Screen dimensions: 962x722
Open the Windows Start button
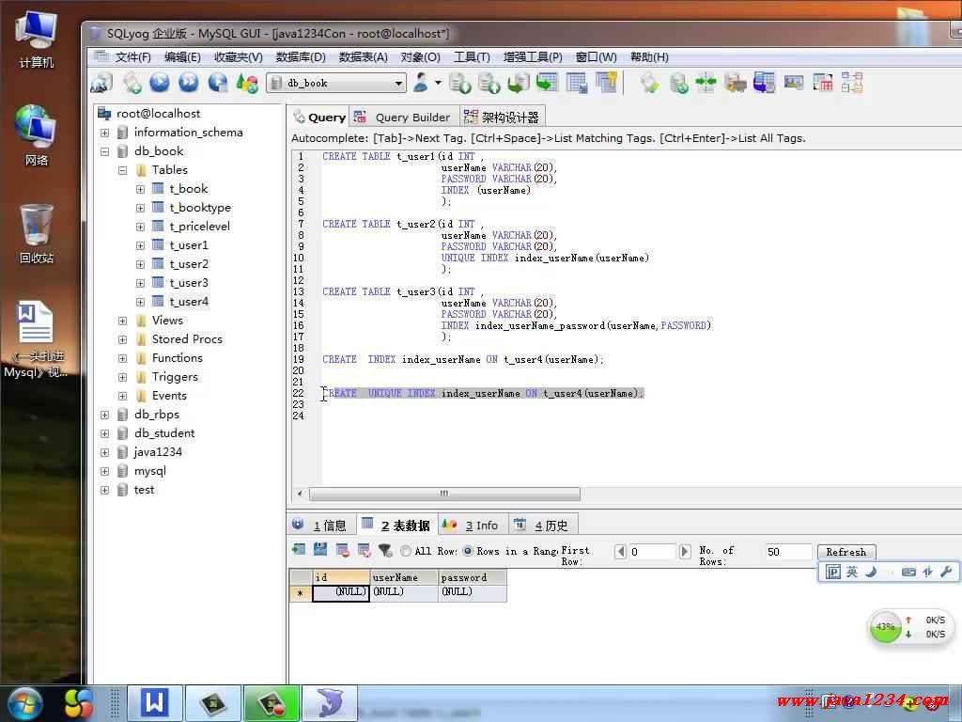24,703
